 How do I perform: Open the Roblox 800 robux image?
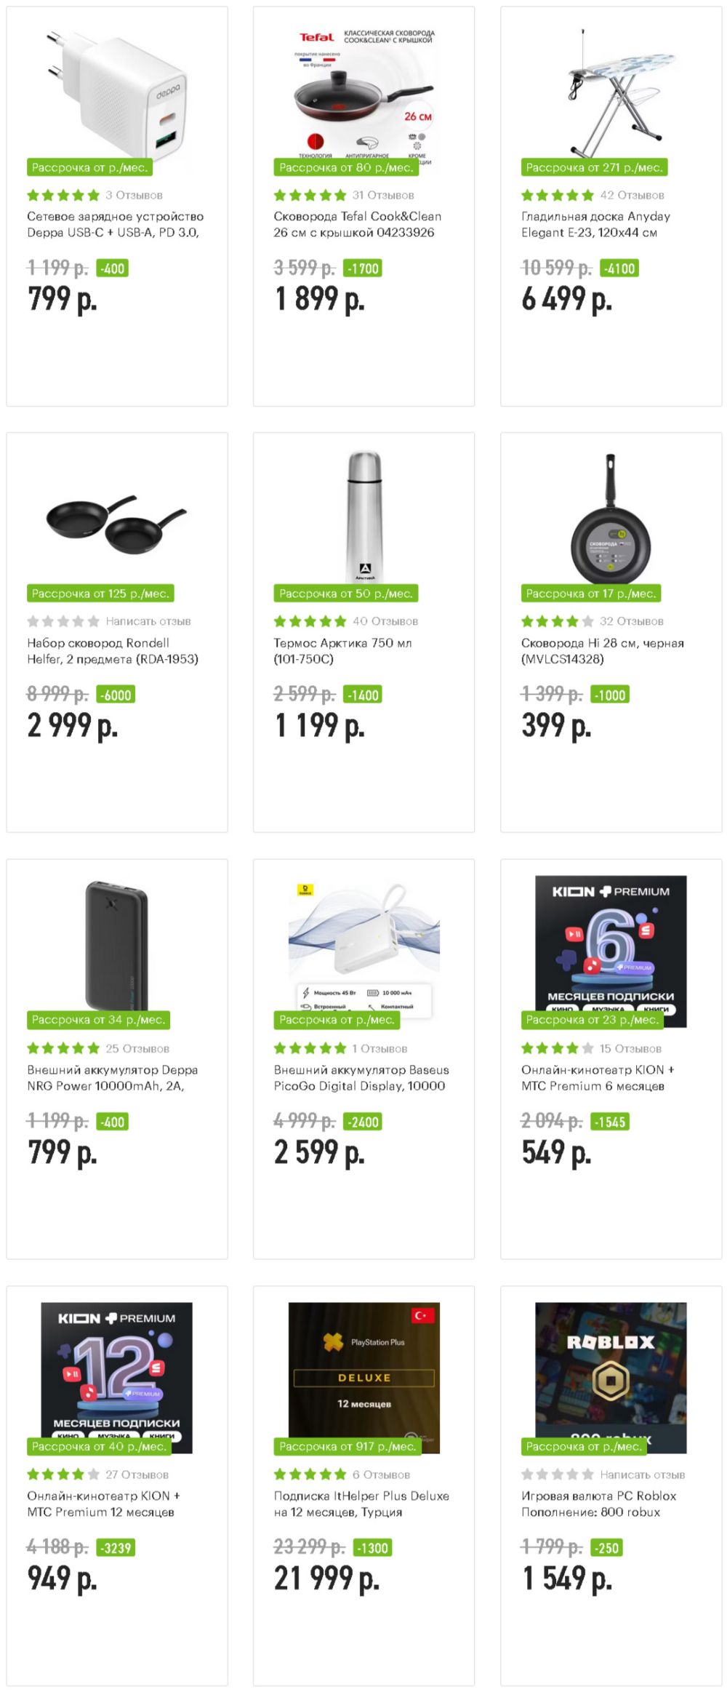click(611, 1369)
